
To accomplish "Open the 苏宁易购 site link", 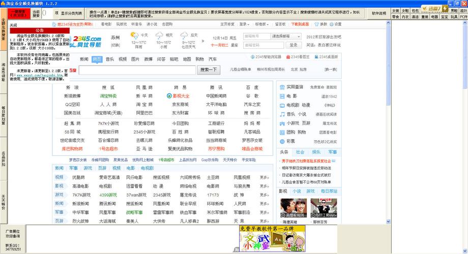I will (x=216, y=148).
